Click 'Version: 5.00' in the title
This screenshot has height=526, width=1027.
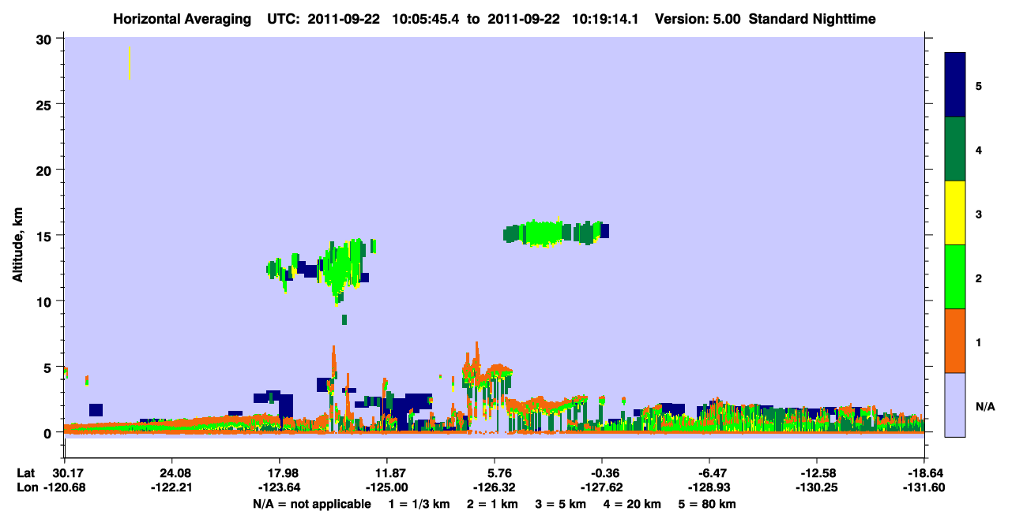(698, 19)
